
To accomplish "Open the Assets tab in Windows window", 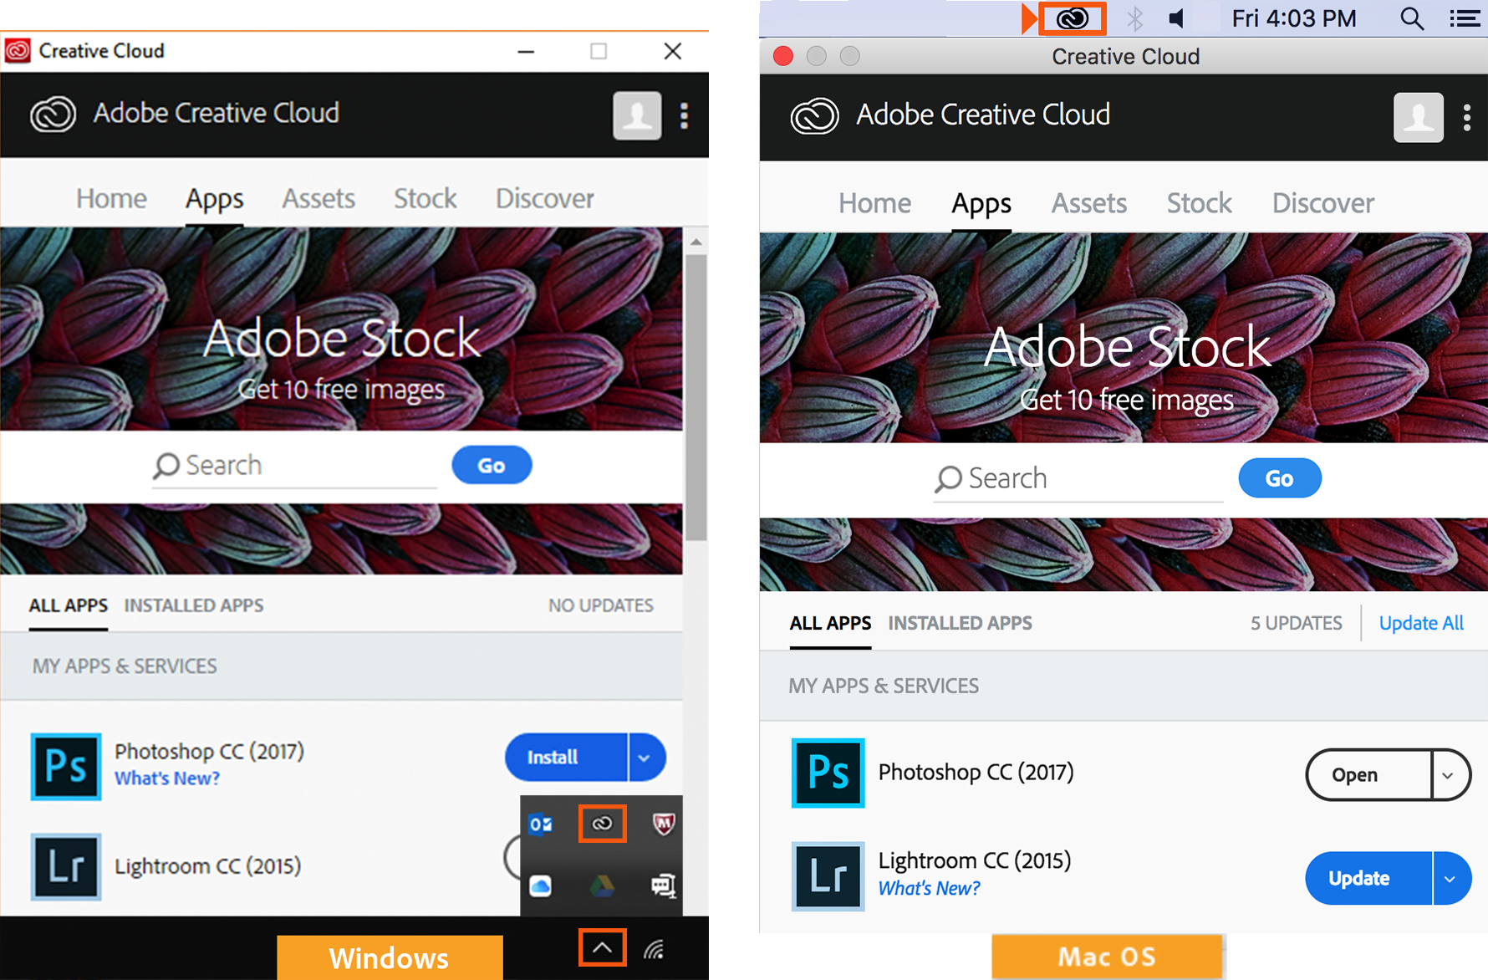I will click(318, 199).
